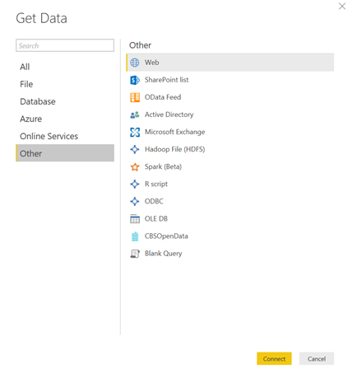
Task: Select the CBSOpenData connector icon
Action: pos(135,236)
